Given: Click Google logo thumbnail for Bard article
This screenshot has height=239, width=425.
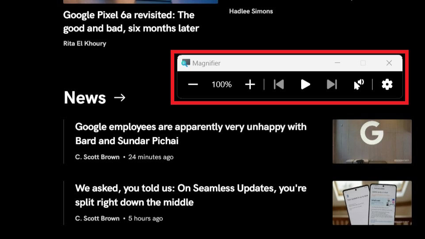Looking at the screenshot, I should (x=372, y=141).
